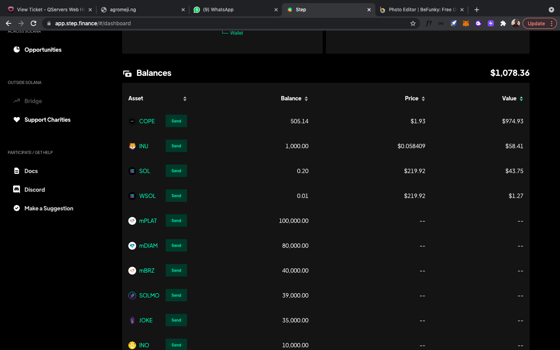This screenshot has width=560, height=350.
Task: Switch to the agromeji.ng tab
Action: coord(142,10)
